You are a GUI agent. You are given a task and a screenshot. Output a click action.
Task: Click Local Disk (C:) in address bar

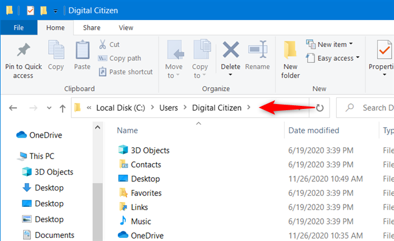point(120,108)
